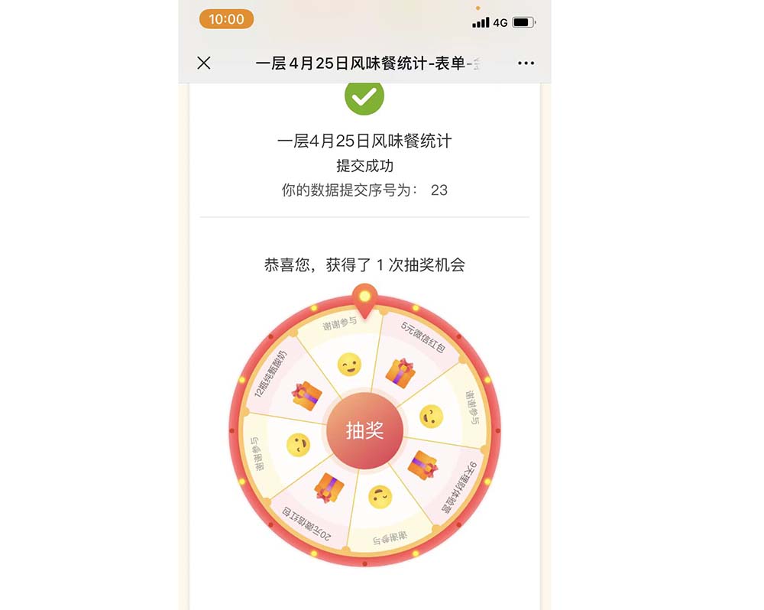The image size is (764, 610).
Task: Click the smiley face in the right 谢谢参与 segment
Action: pos(431,417)
